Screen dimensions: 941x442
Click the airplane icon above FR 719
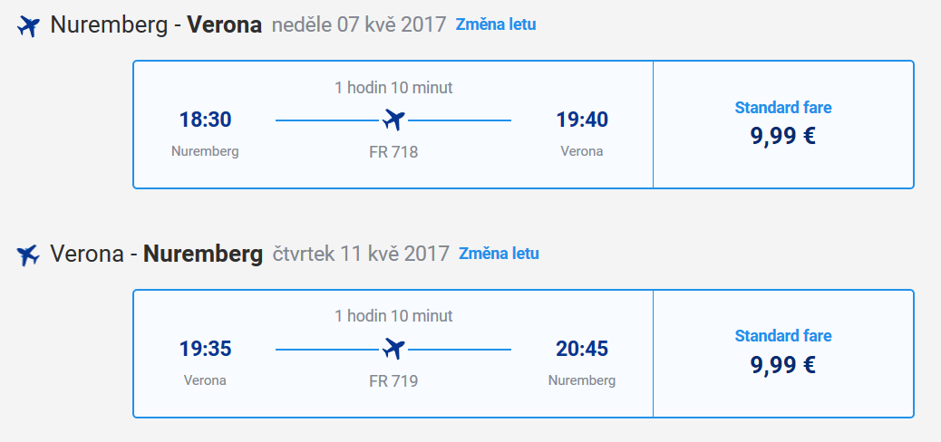coord(393,349)
